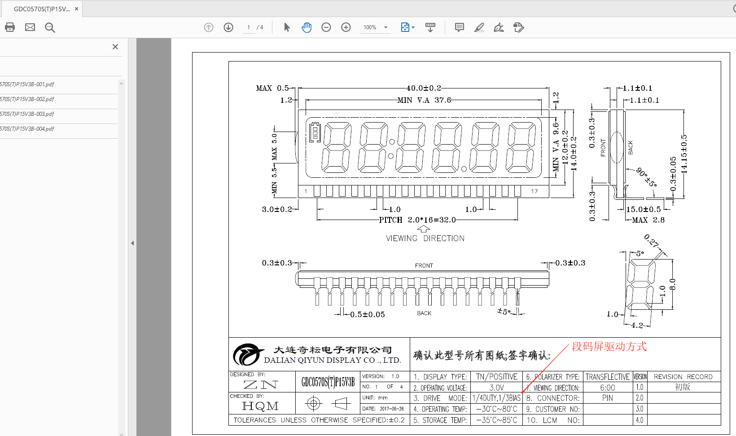This screenshot has height=436, width=736.
Task: Click the 1/4DUTY,1/3BIAS drive mode cell
Action: tap(496, 398)
